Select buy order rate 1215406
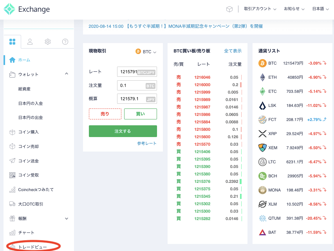The image size is (334, 251). pos(202,152)
